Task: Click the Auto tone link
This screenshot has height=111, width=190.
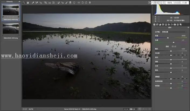Action: click(167, 46)
